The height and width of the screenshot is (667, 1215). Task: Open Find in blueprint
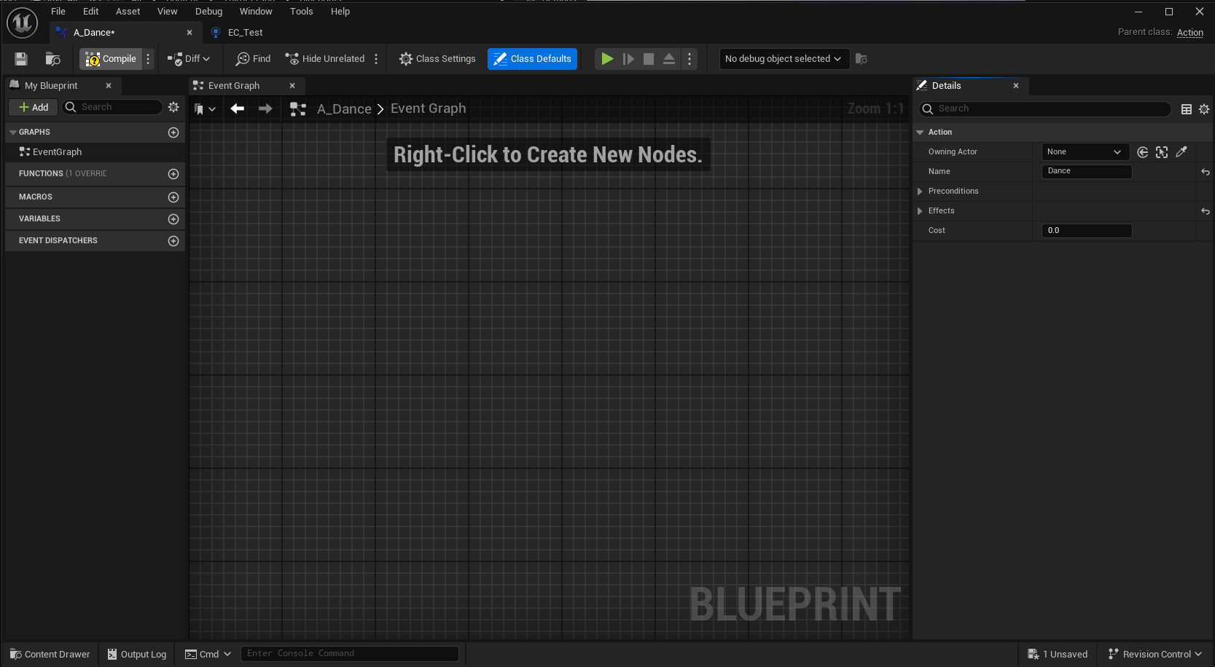[253, 59]
